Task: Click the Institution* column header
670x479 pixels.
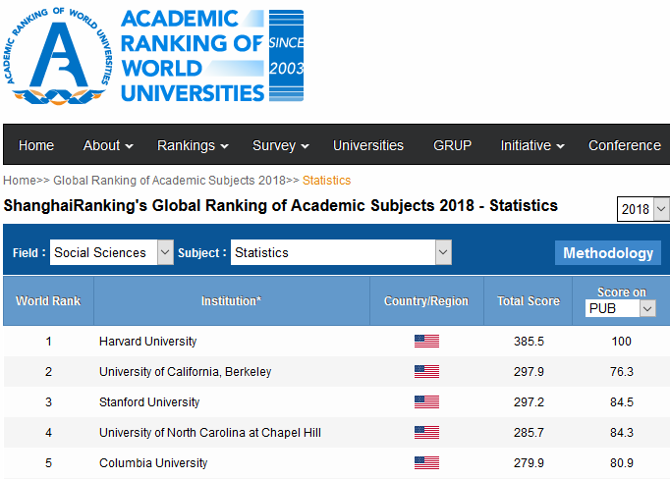Action: (232, 301)
